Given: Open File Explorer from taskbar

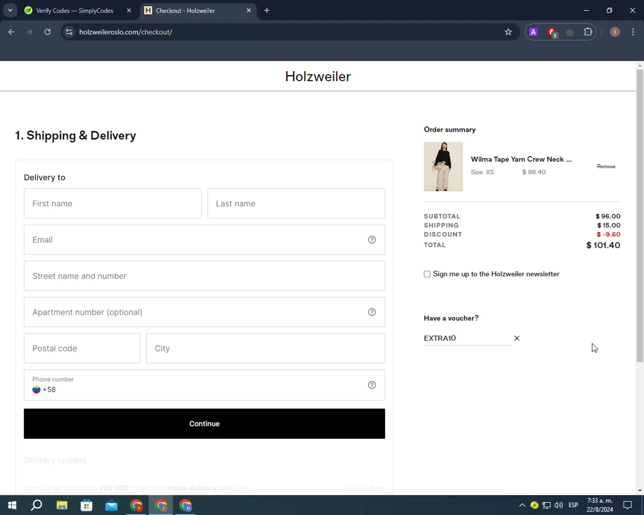Looking at the screenshot, I should tap(62, 505).
